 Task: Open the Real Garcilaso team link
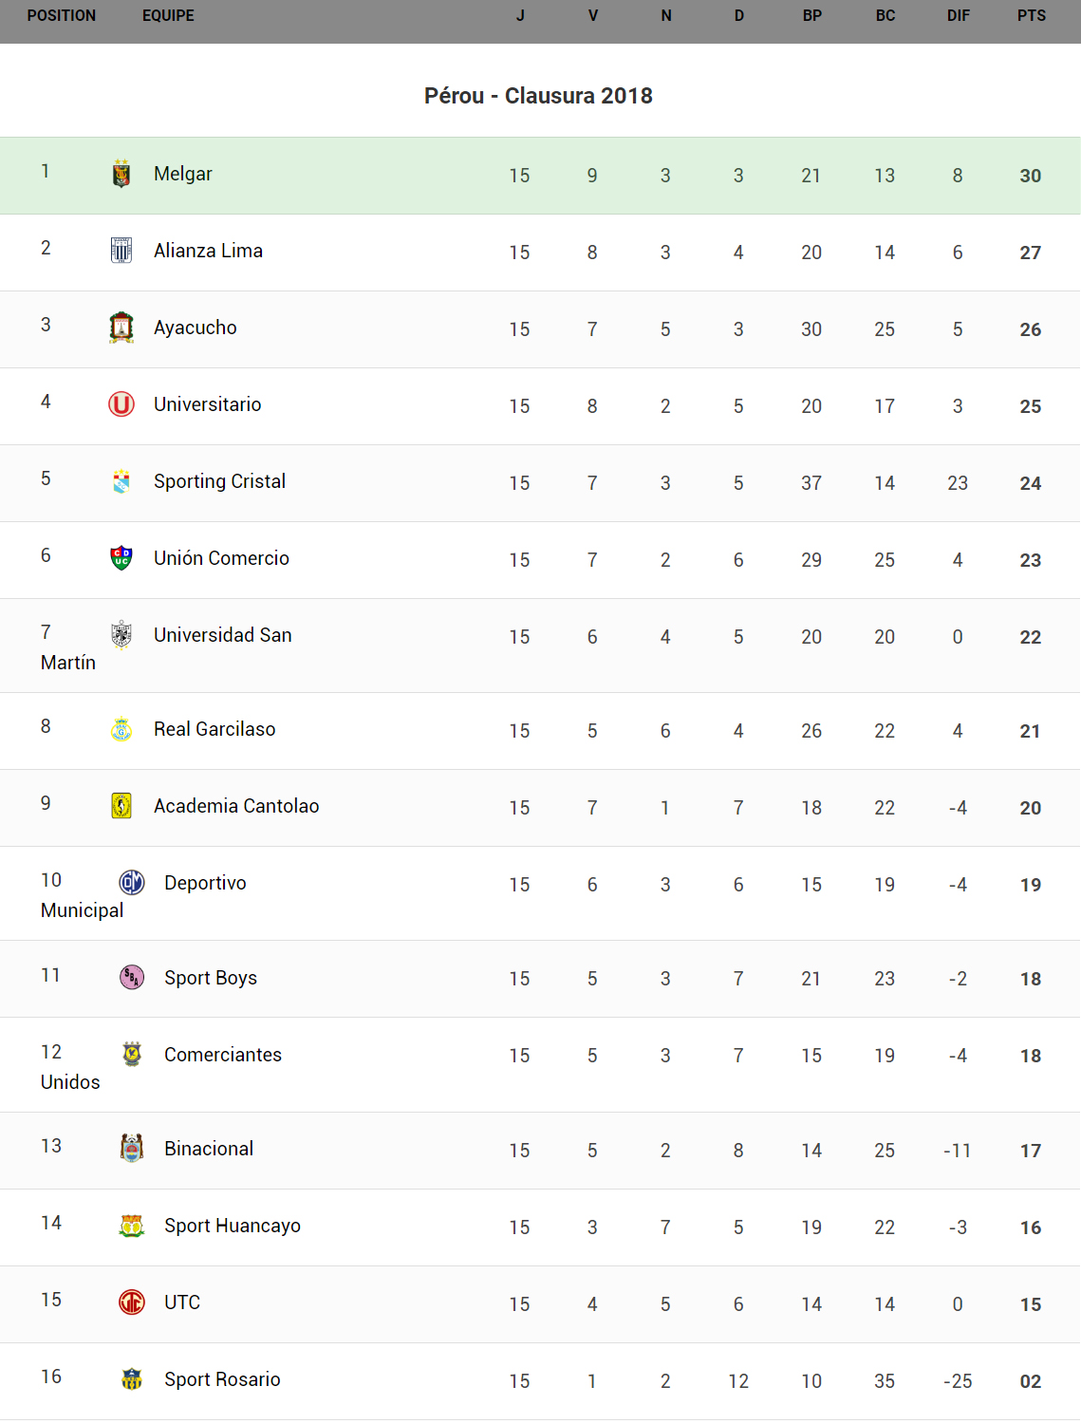(x=214, y=729)
